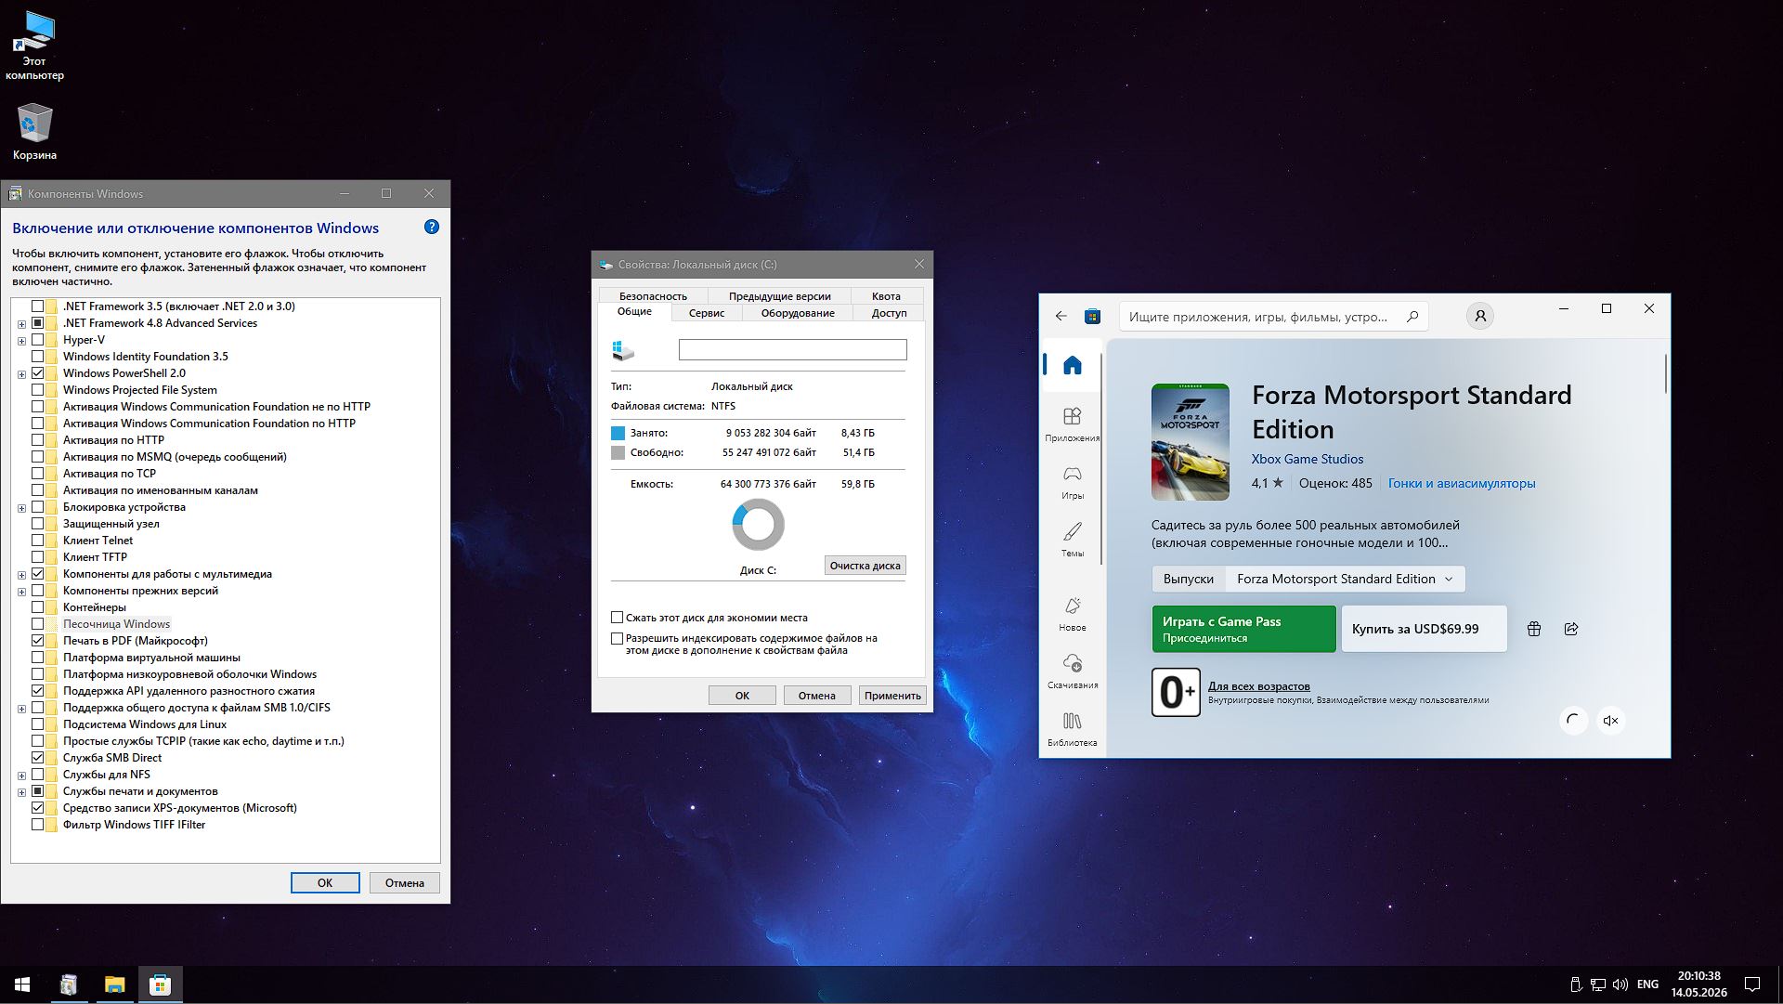The width and height of the screenshot is (1783, 1004).
Task: Check Разрешить индексировать содержимое файлов
Action: click(617, 638)
